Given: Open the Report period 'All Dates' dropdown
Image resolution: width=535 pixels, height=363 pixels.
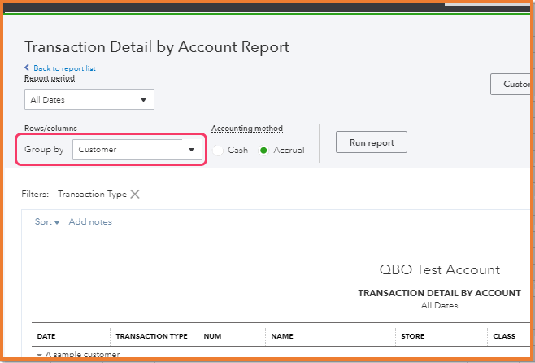Looking at the screenshot, I should (x=89, y=99).
